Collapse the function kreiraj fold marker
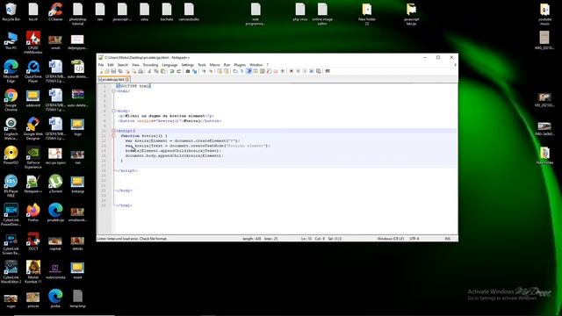This screenshot has height=316, width=562. click(113, 136)
